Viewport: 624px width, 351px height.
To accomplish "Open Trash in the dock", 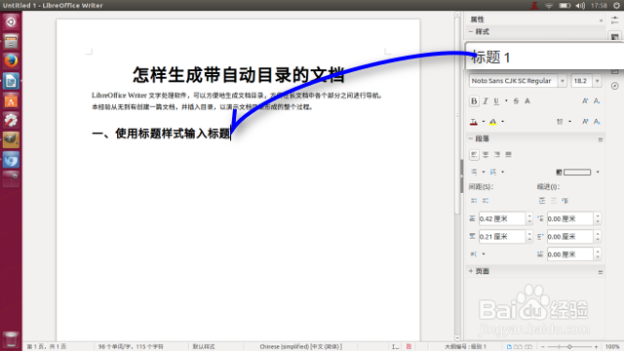I will point(11,339).
